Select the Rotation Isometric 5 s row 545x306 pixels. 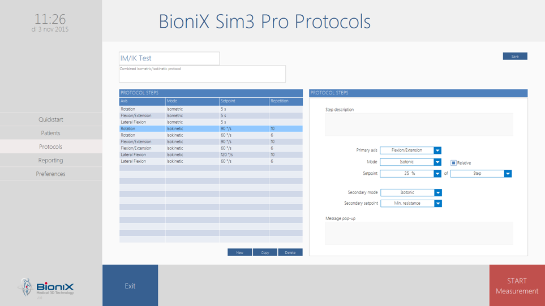point(211,109)
